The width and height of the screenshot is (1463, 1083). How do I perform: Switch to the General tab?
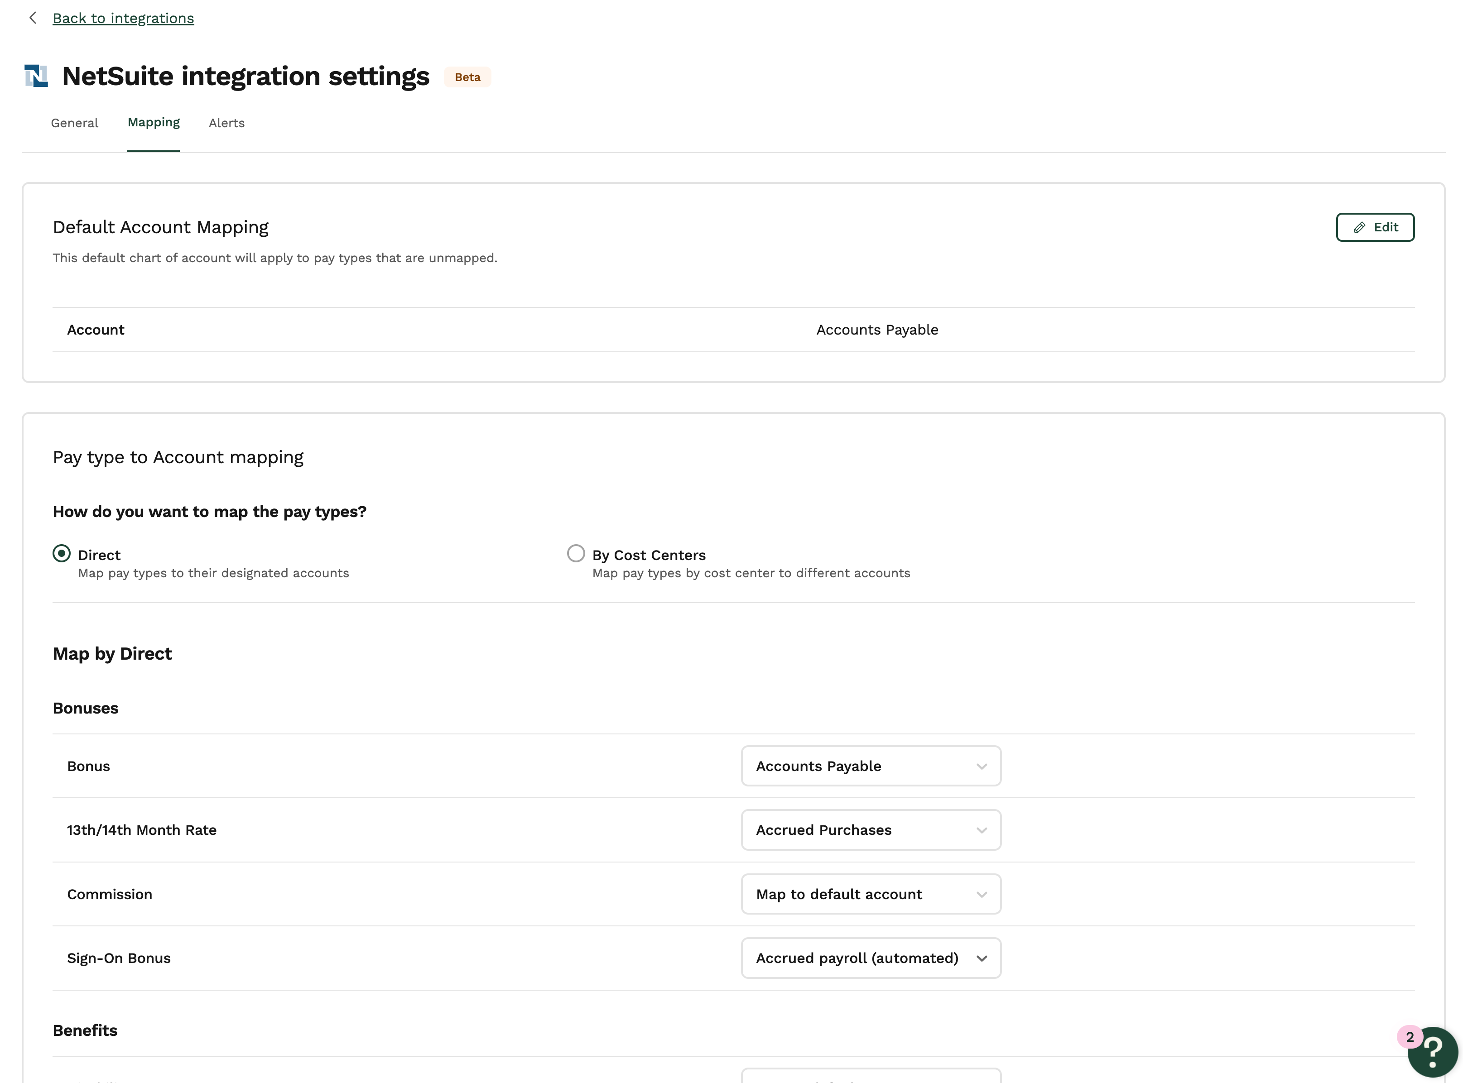(x=75, y=123)
